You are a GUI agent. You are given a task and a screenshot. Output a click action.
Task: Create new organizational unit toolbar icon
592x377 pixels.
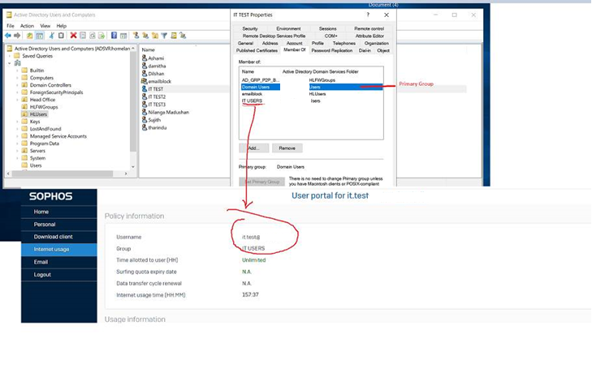pos(155,36)
